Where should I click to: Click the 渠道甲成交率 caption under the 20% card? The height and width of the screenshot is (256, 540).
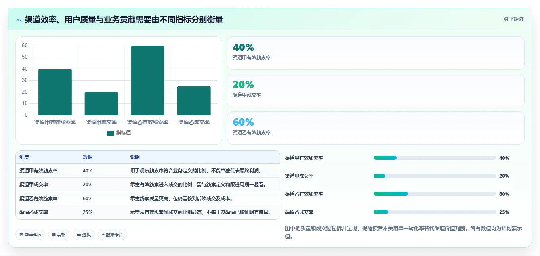(x=247, y=95)
